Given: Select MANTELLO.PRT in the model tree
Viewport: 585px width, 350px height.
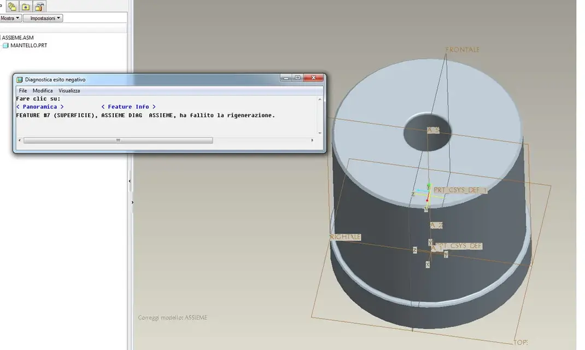Looking at the screenshot, I should (29, 45).
